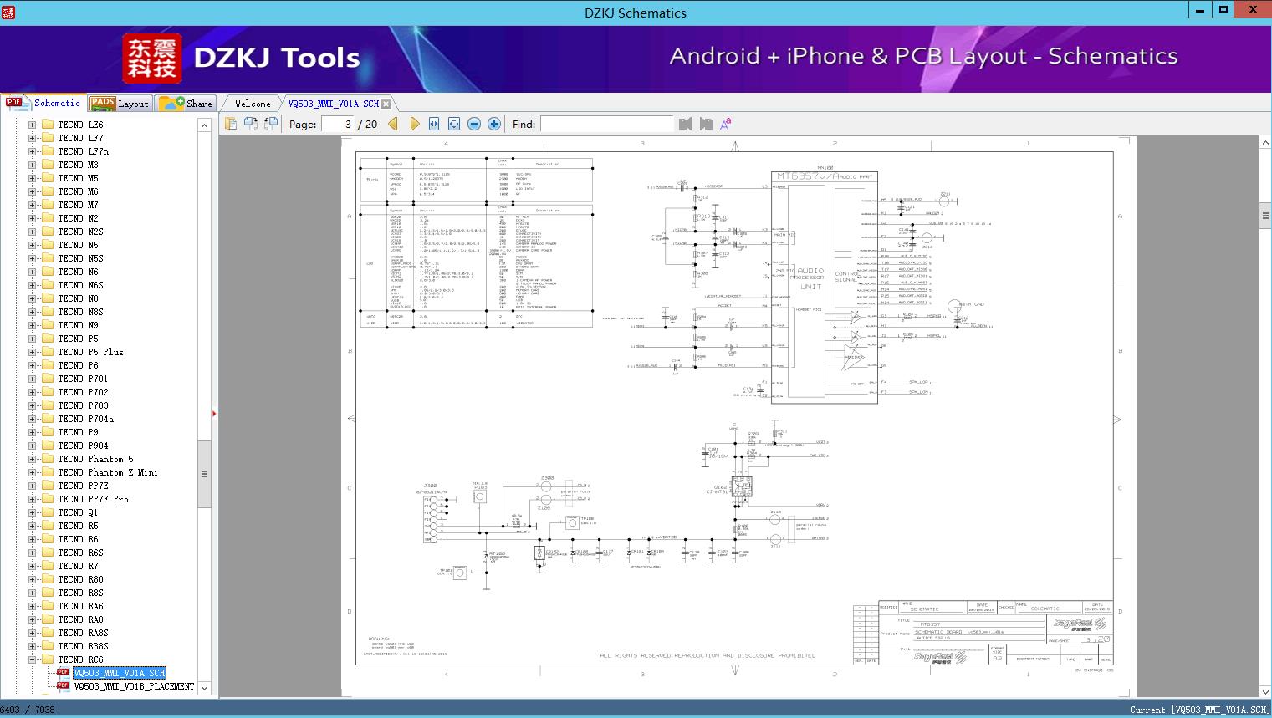Click the Find text input field

(x=606, y=124)
